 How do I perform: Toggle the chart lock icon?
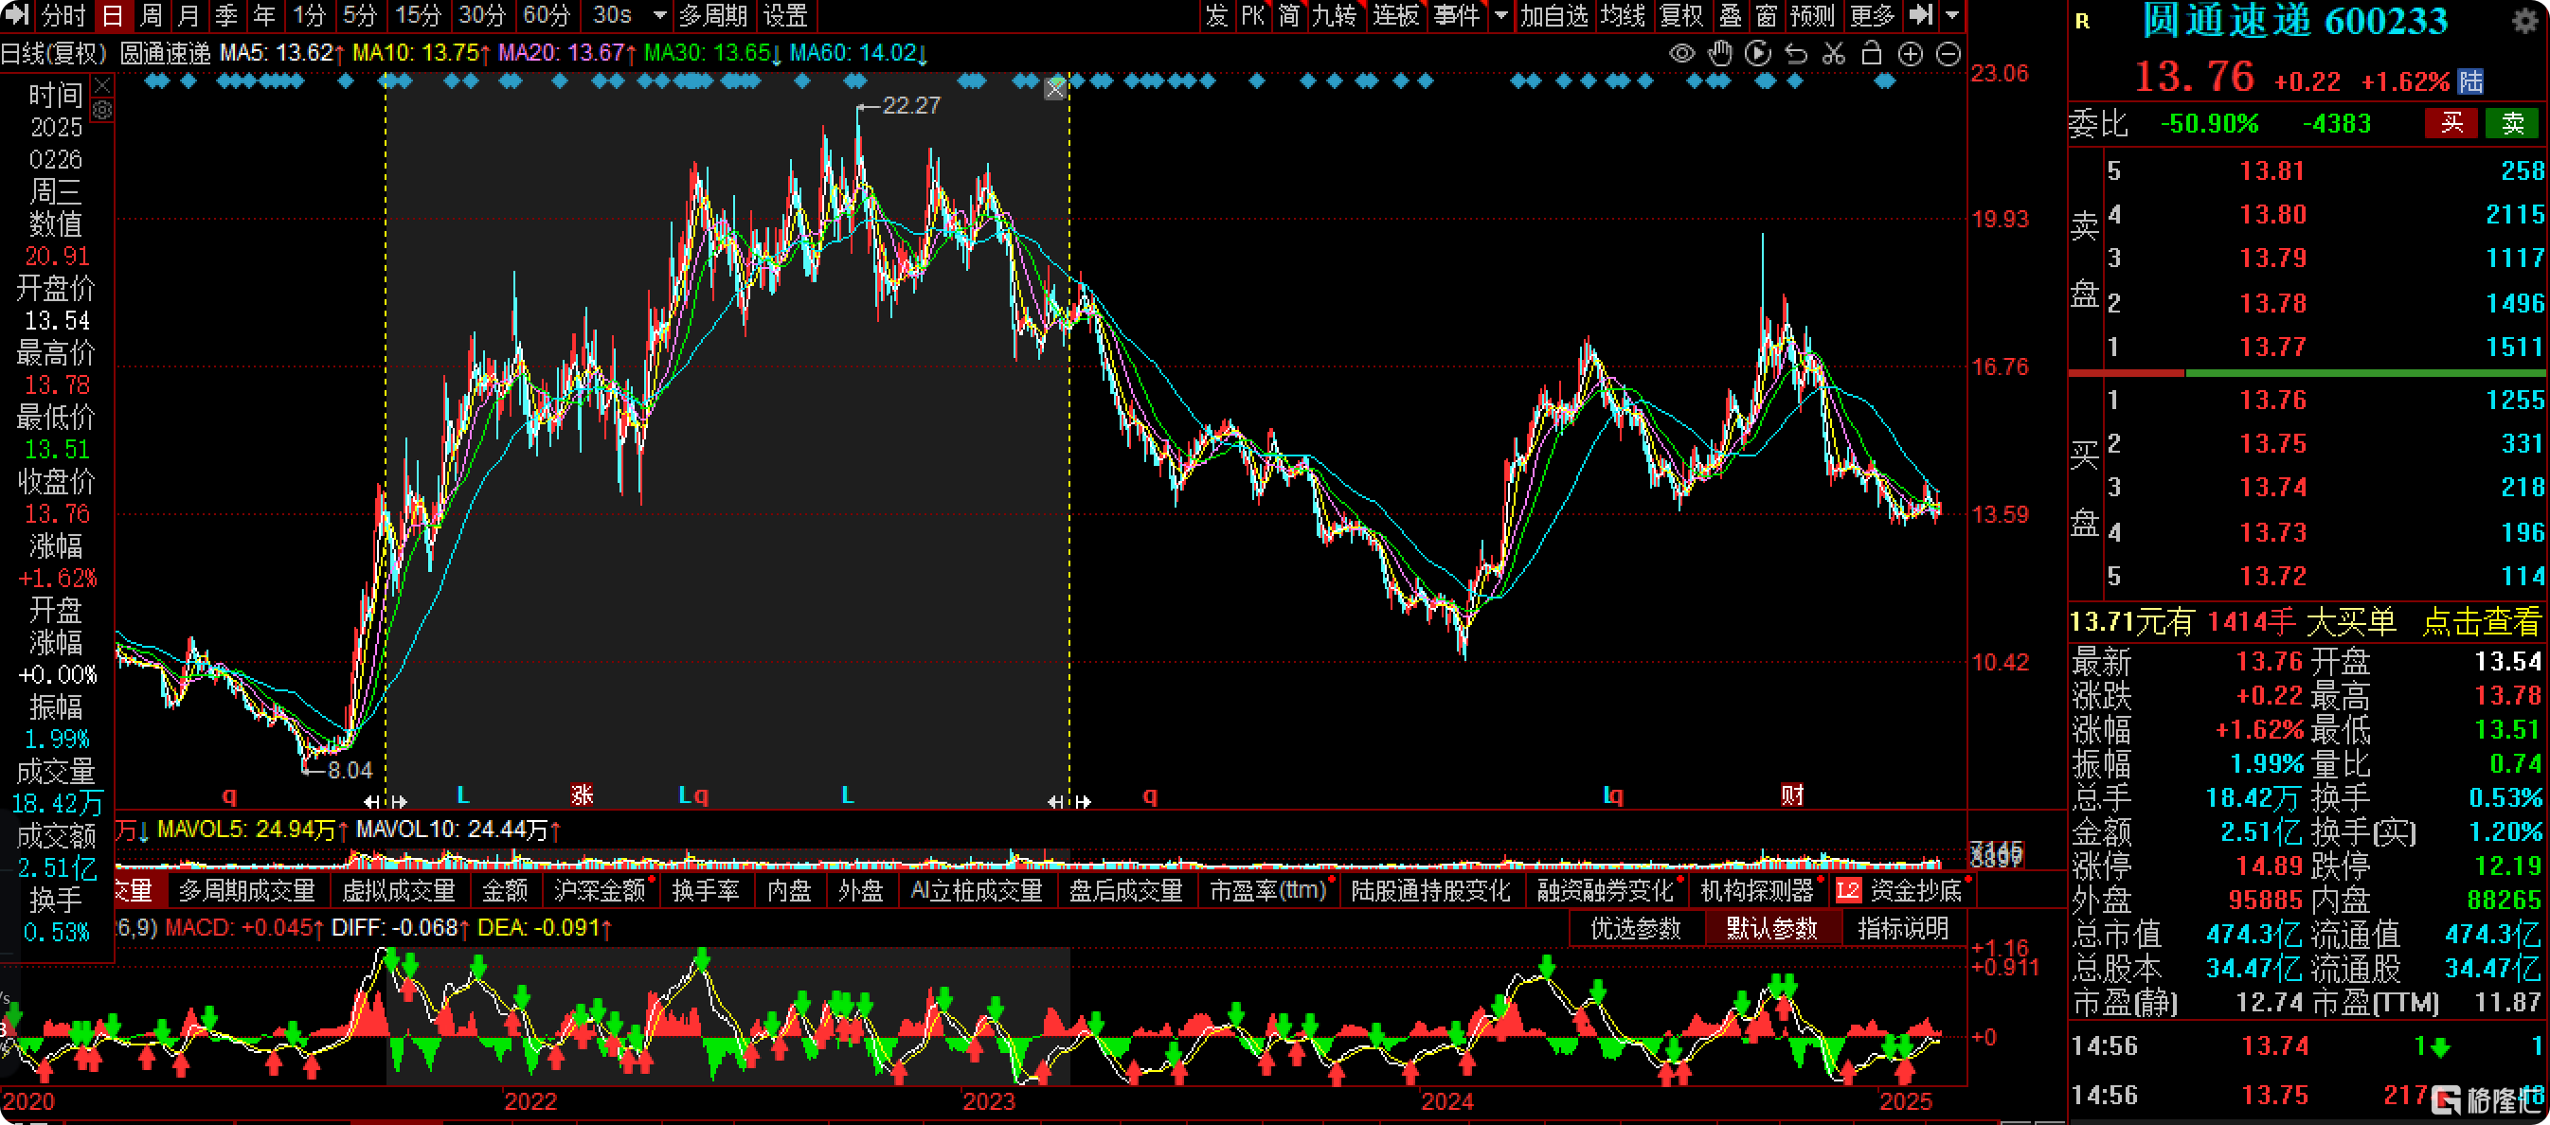pyautogui.click(x=1871, y=53)
